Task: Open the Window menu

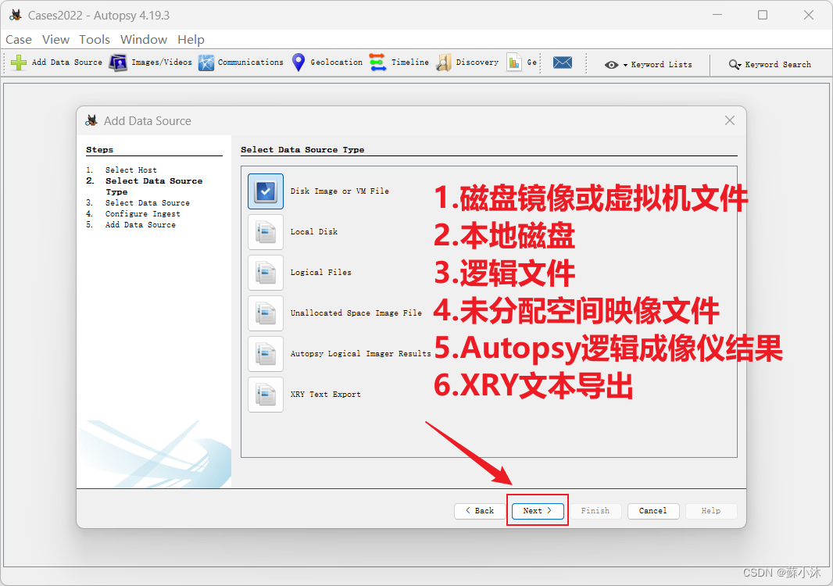Action: 144,39
